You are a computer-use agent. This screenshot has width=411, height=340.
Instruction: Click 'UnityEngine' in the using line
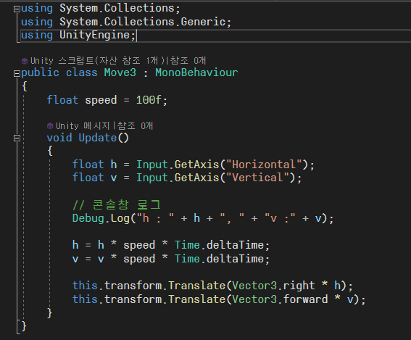[x=94, y=35]
